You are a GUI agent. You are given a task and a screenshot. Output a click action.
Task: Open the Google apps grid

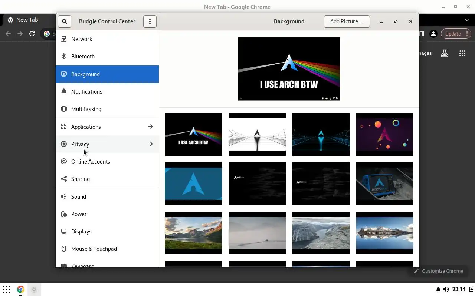click(462, 53)
